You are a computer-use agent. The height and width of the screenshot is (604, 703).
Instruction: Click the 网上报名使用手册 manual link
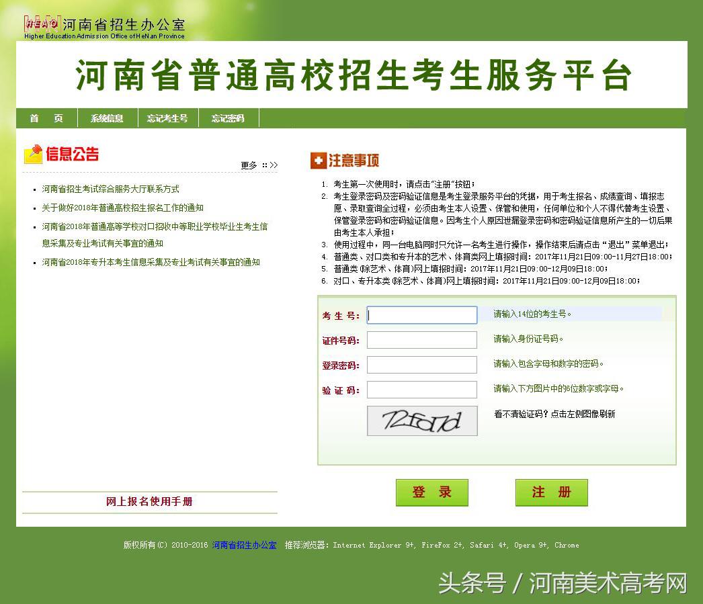[x=149, y=502]
